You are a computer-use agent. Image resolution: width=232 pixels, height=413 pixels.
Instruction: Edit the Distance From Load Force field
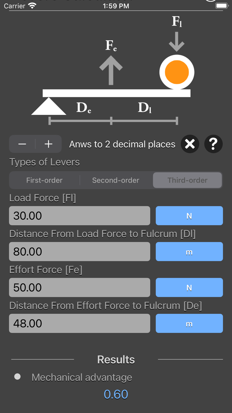(80, 252)
